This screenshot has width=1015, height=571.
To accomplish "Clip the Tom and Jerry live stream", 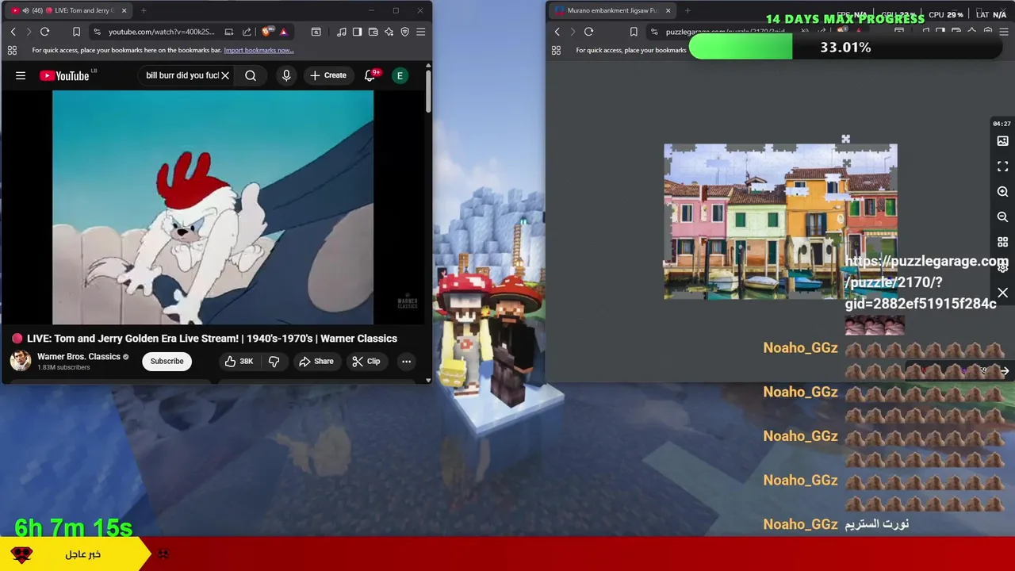I will pos(366,361).
